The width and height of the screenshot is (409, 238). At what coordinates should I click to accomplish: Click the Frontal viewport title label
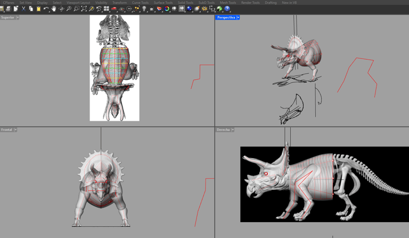[x=6, y=130]
